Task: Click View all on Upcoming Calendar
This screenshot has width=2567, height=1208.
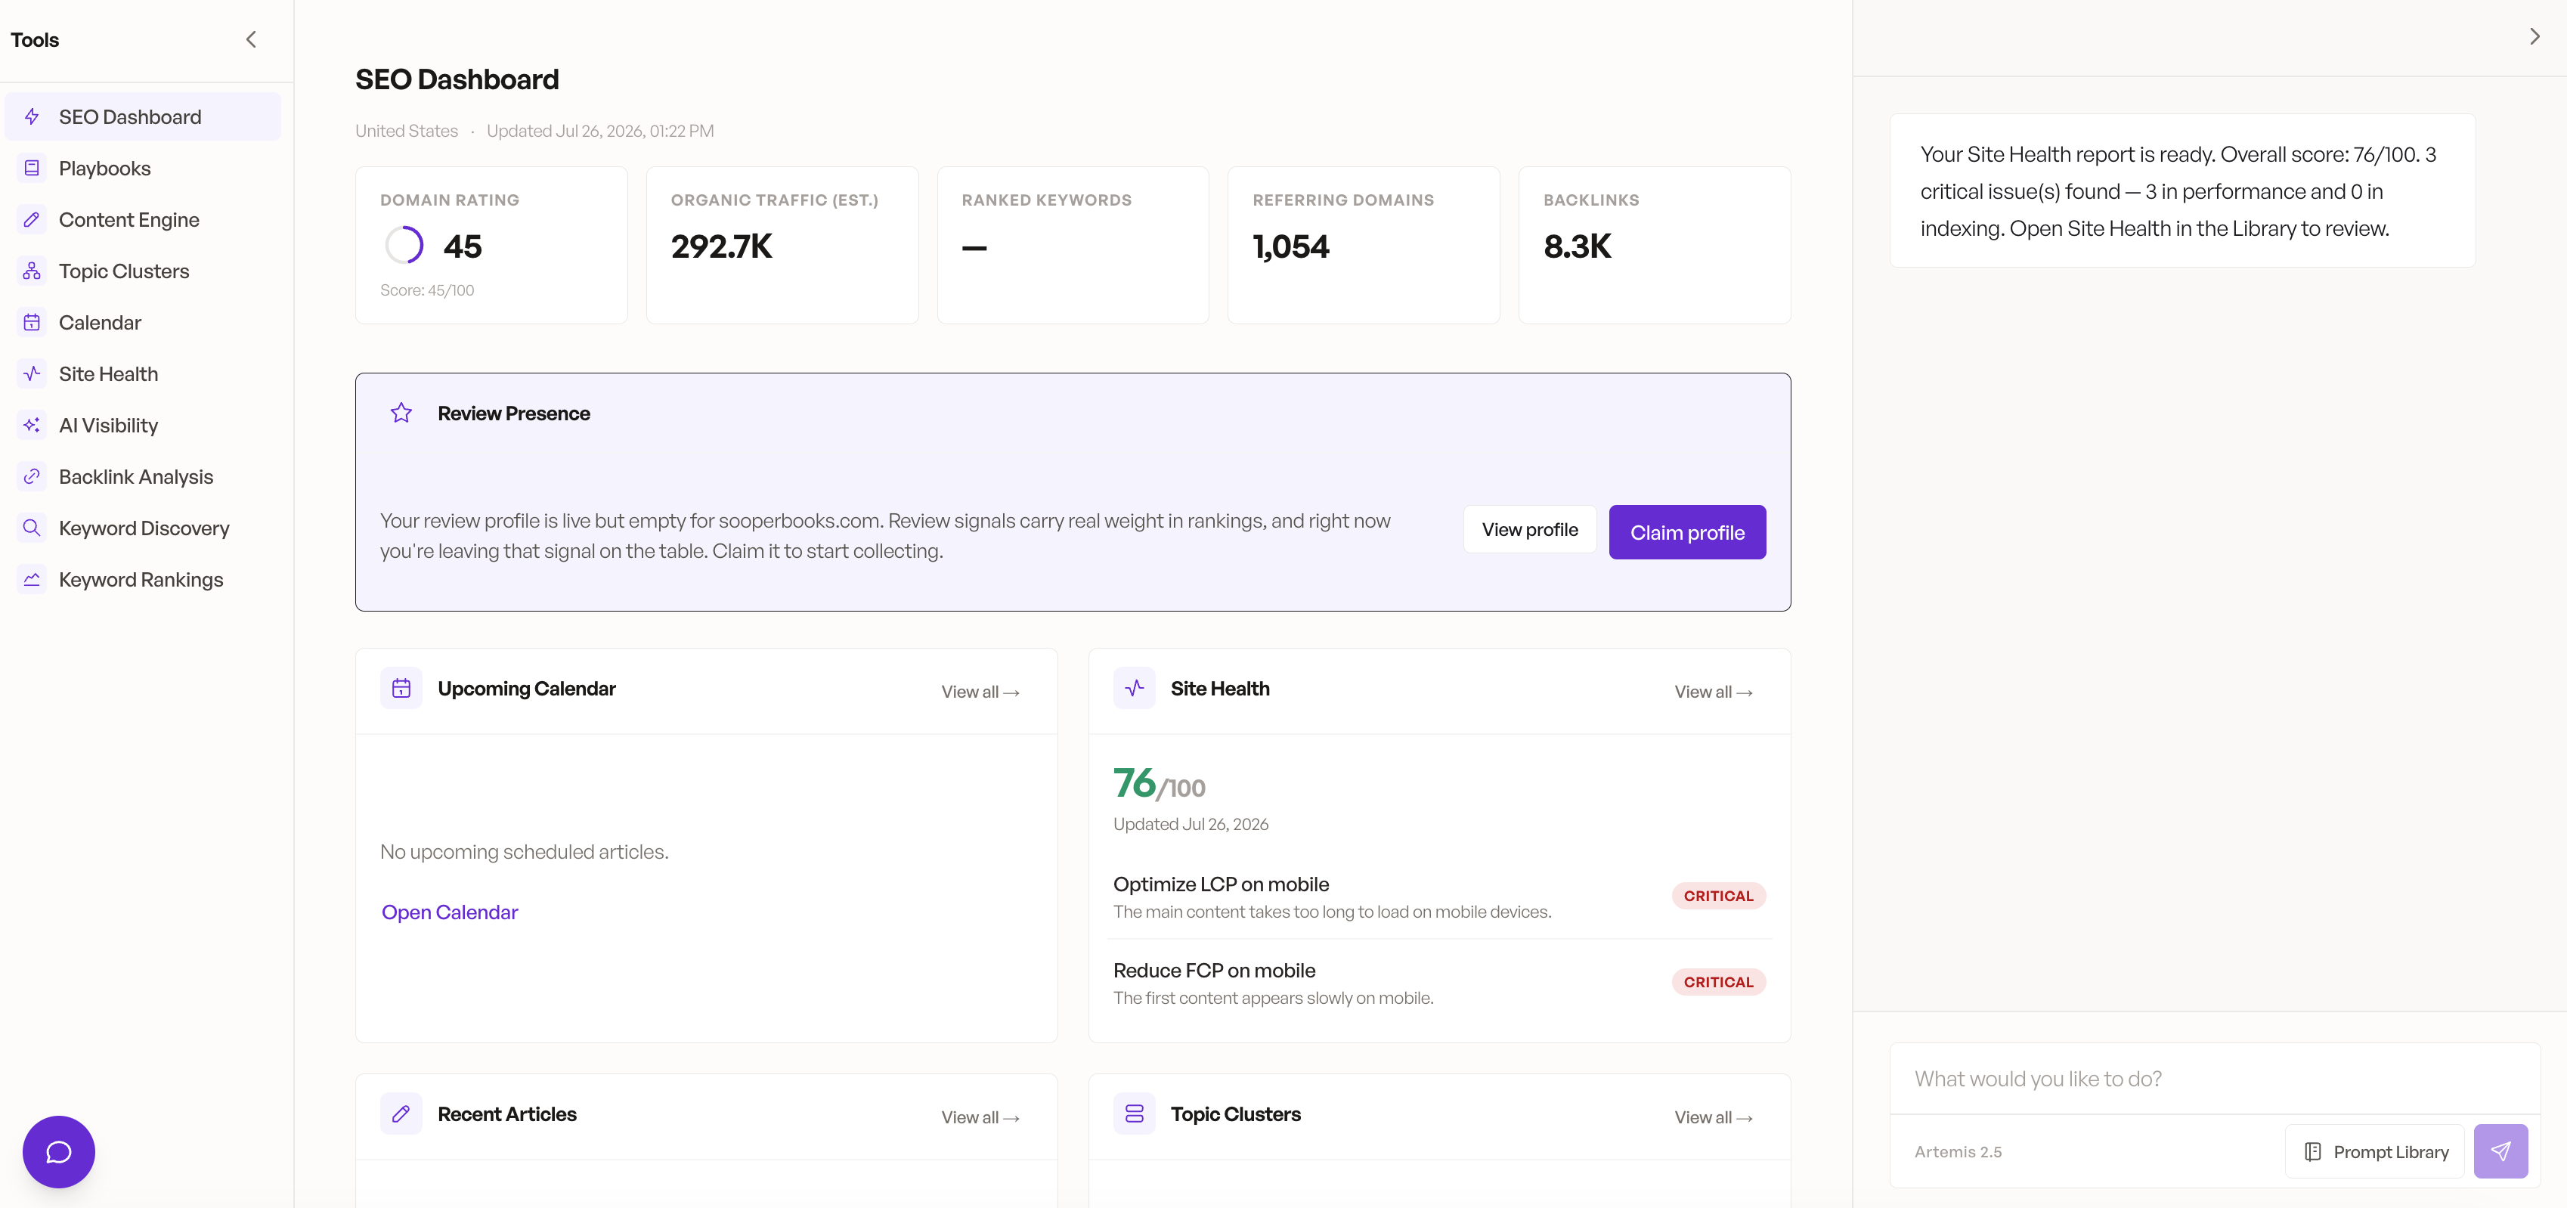Action: tap(980, 692)
